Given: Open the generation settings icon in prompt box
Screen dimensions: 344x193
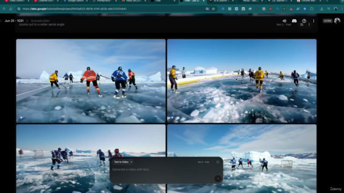Looking at the screenshot, I should [218, 162].
